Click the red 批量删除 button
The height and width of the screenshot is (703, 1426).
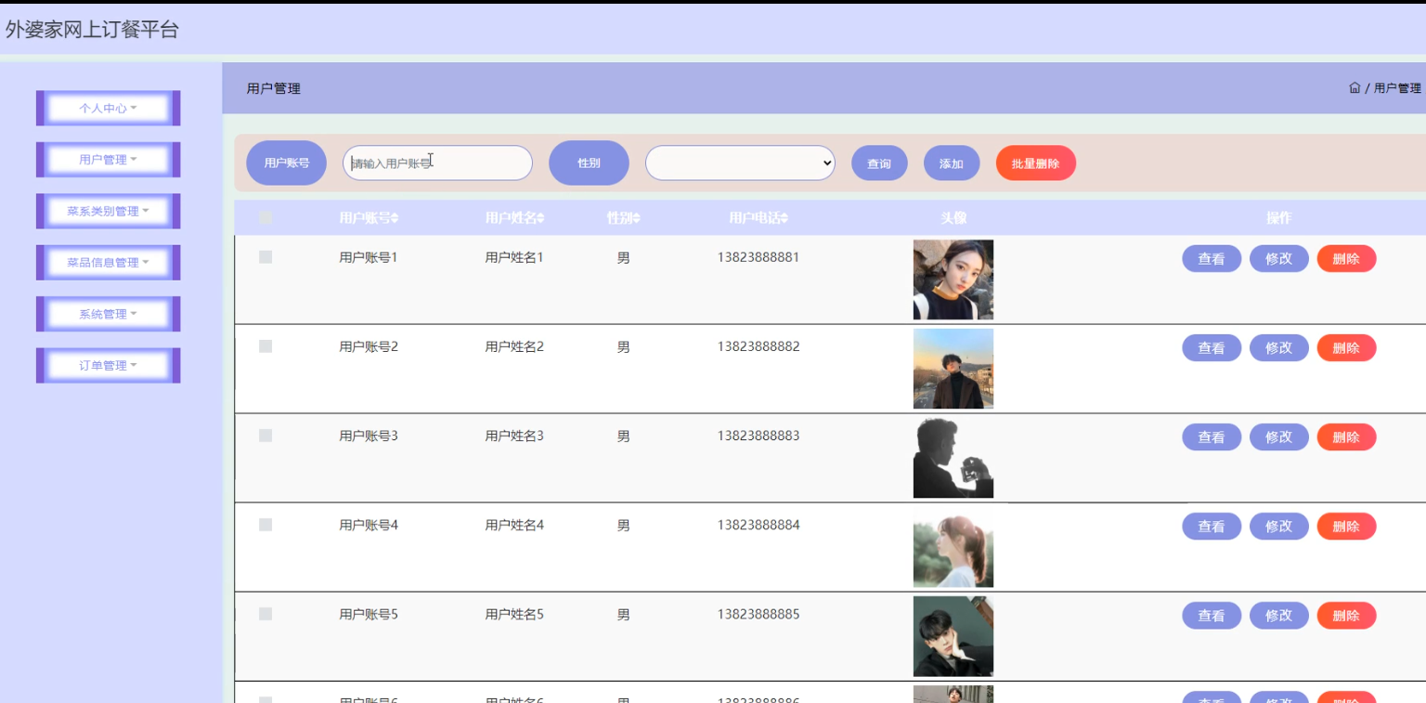coord(1036,163)
